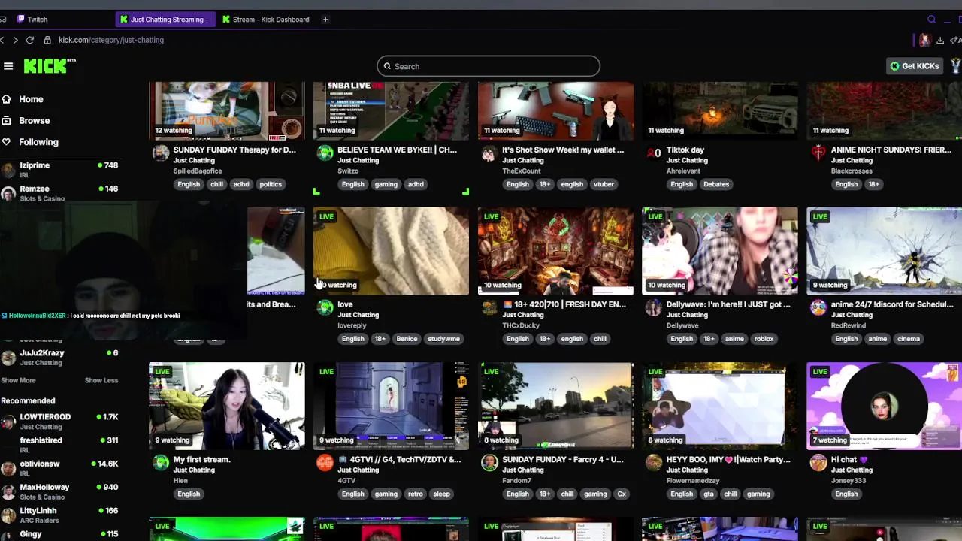This screenshot has height=541, width=962.
Task: Click the Get KICKs button
Action: click(915, 66)
